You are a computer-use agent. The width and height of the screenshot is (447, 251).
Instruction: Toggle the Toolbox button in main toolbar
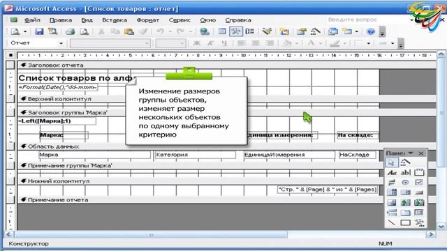[x=236, y=31]
